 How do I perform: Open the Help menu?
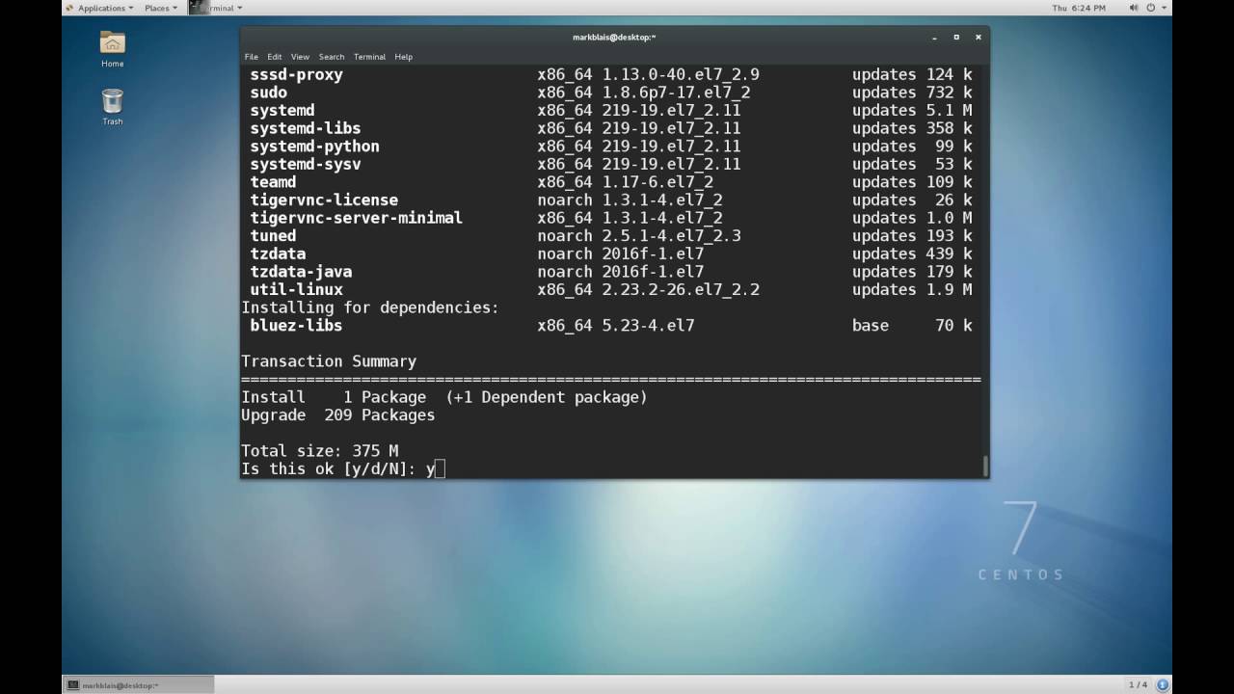[x=404, y=57]
